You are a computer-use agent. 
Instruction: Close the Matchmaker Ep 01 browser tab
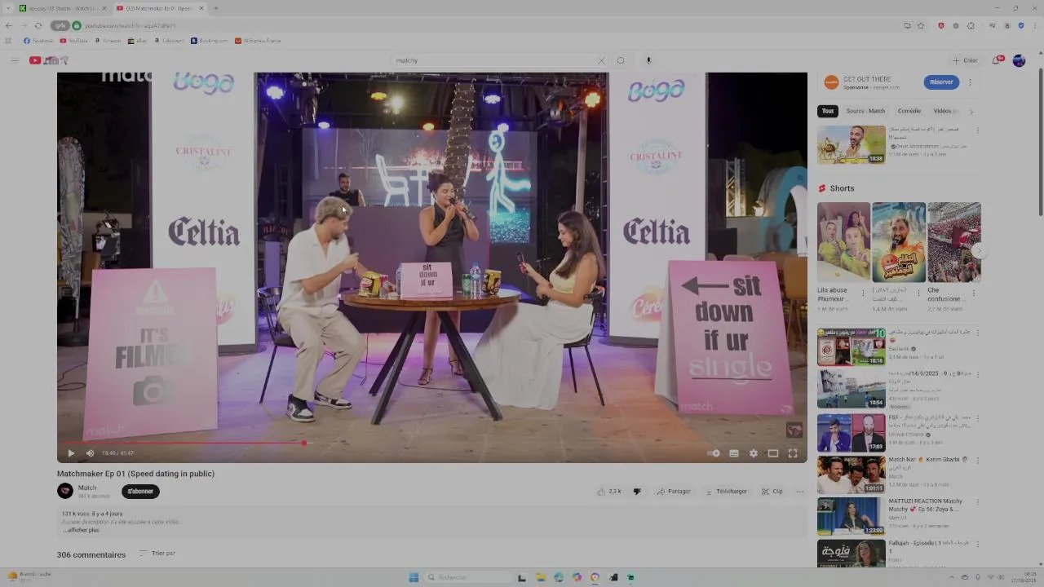[x=201, y=8]
